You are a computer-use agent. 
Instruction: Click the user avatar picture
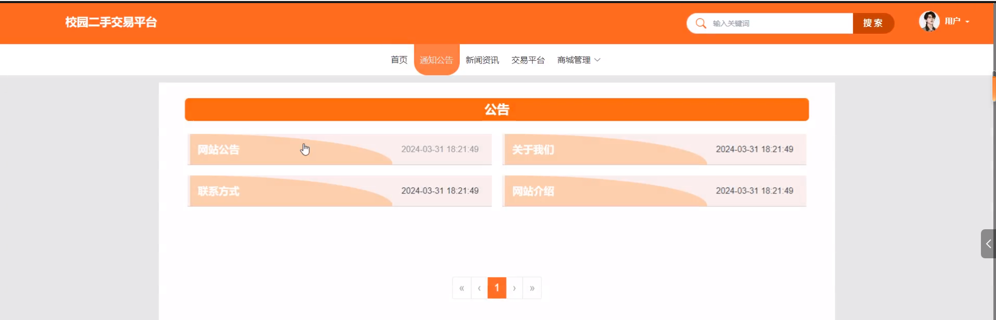(x=929, y=21)
